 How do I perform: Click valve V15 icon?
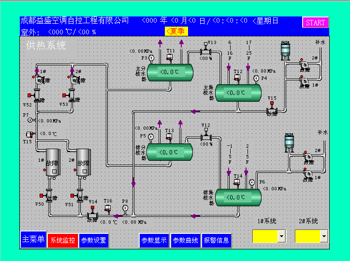(272, 108)
